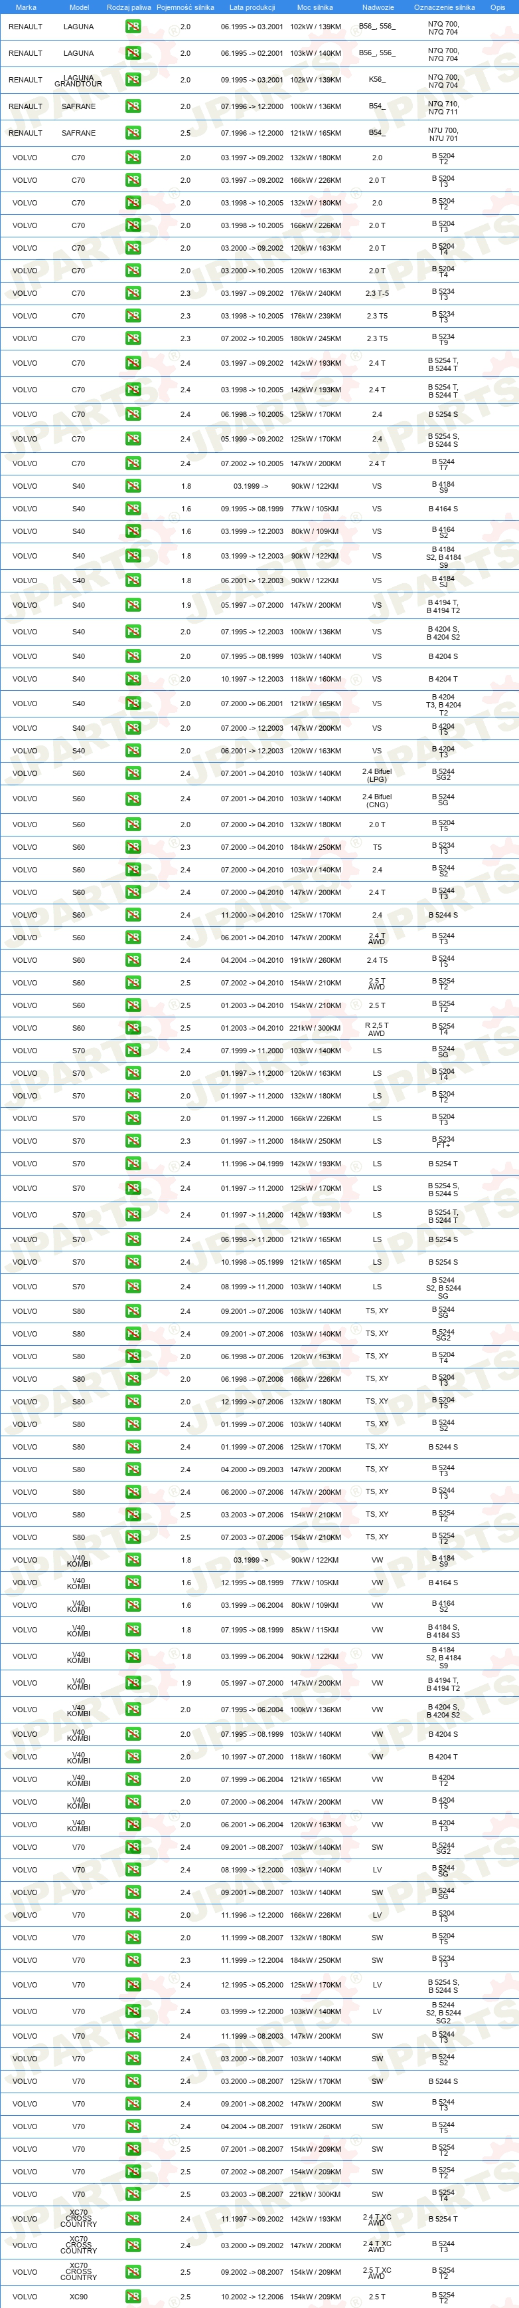Click fuel icon for S70 B 5234 FT+ row
The width and height of the screenshot is (519, 2308).
click(x=133, y=1140)
